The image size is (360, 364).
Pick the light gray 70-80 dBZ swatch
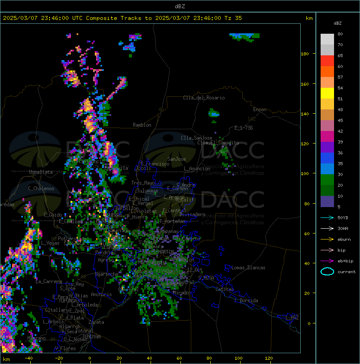(327, 39)
